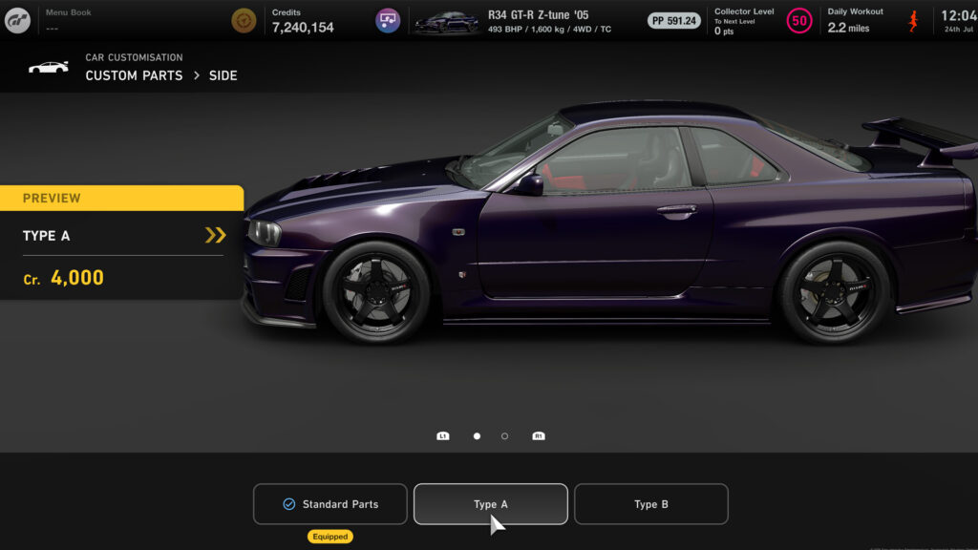Click the TYPE A preview label
The image size is (978, 550).
46,236
